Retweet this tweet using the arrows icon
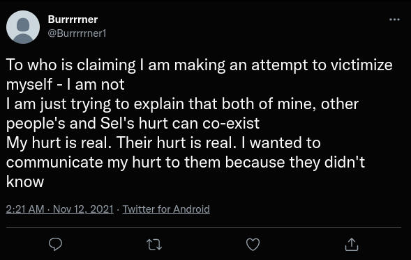Screen dimensions: 411x260 154,245
